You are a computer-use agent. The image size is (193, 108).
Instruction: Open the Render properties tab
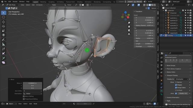coord(162,62)
